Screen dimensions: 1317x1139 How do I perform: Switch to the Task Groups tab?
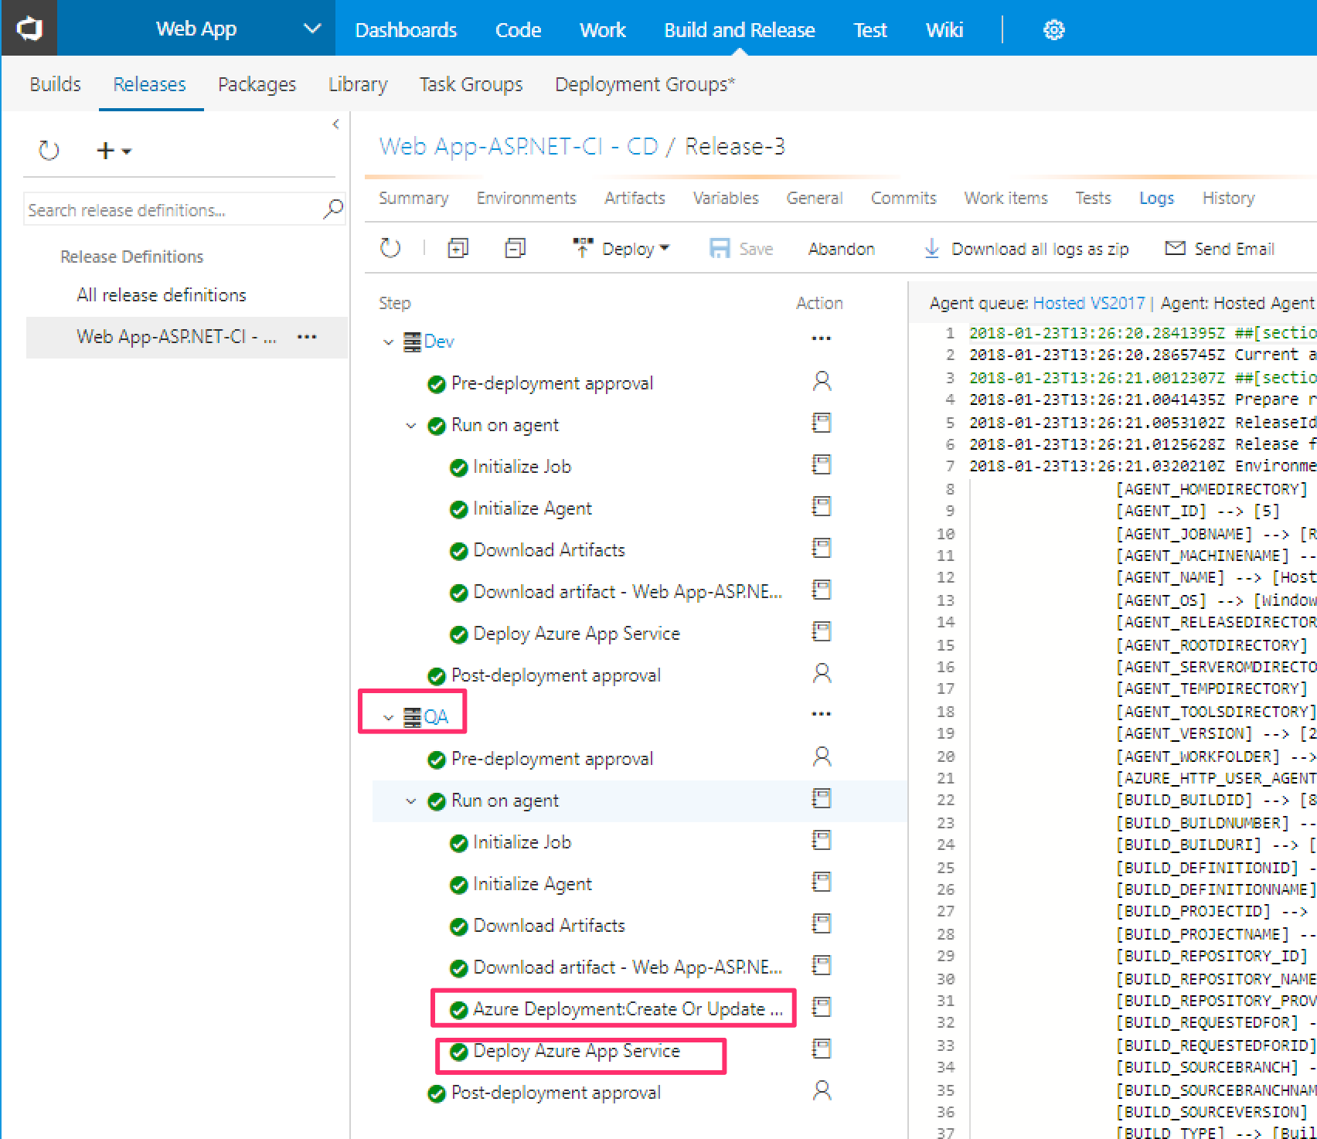471,84
